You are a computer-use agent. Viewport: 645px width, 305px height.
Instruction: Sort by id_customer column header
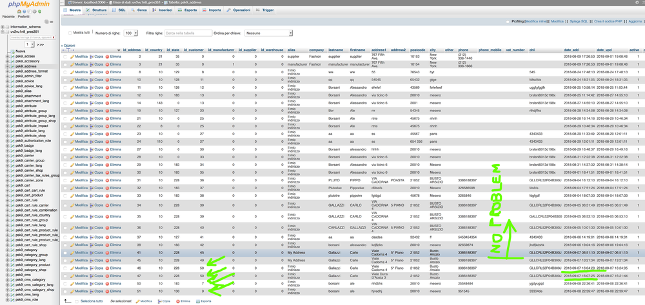click(x=194, y=50)
